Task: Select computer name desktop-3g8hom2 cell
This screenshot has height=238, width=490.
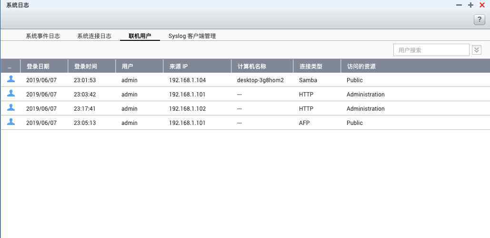Action: click(260, 80)
